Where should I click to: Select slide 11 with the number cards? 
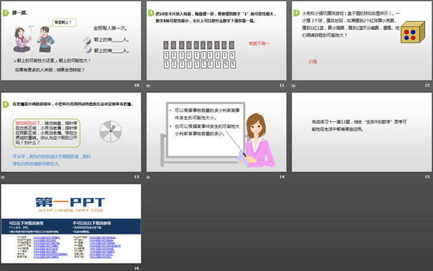[x=216, y=41]
